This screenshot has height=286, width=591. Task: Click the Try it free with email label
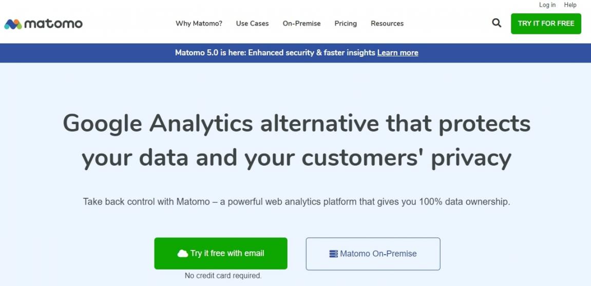(x=227, y=253)
